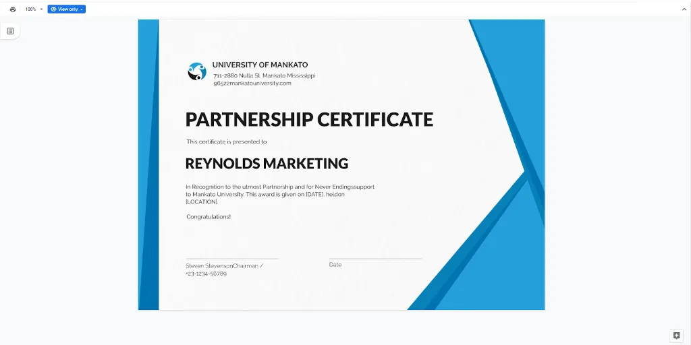Click the 'In Recognition to the utmost' paragraph

(280, 194)
